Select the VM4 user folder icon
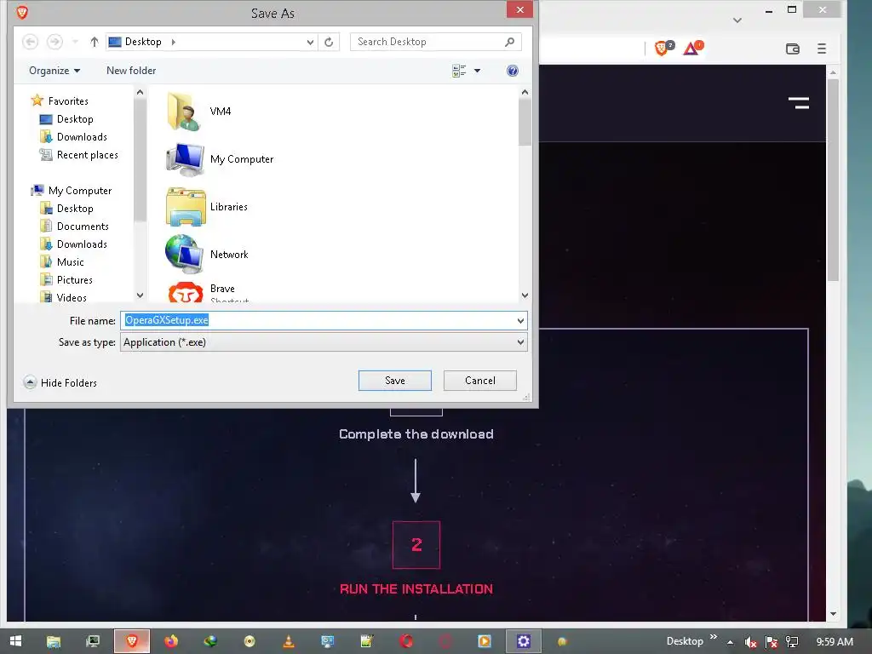 [x=185, y=112]
